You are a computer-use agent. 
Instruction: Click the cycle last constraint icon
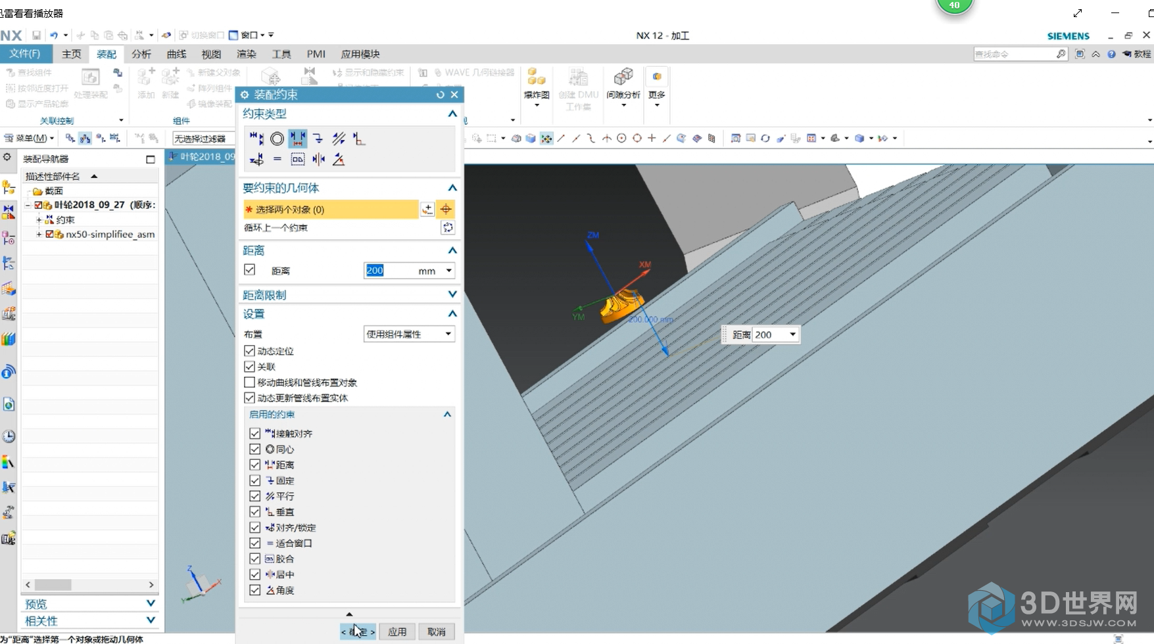coord(448,227)
